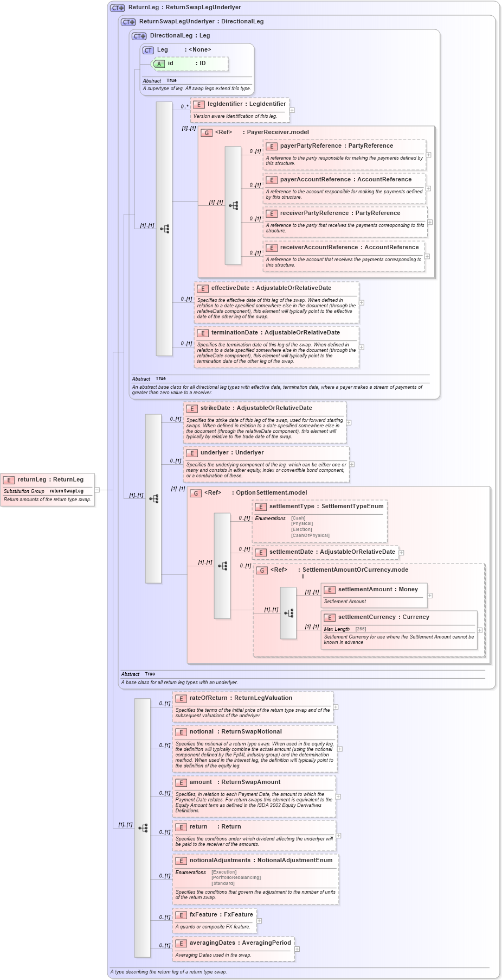Screen dimensions: 502x980
Task: Click the [CashOrPhysical] enumeration value
Action: 310,536
